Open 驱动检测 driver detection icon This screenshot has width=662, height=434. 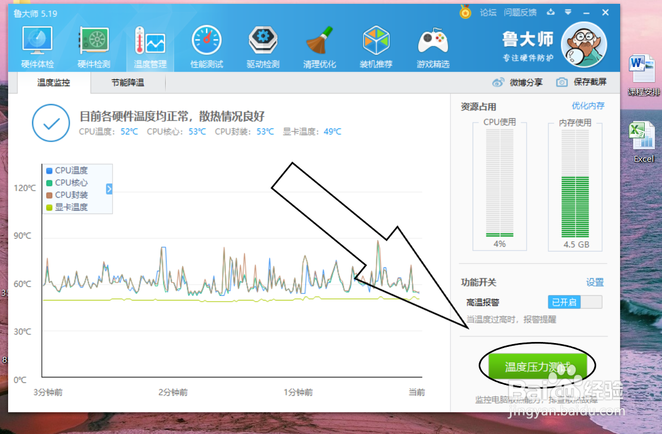point(263,41)
